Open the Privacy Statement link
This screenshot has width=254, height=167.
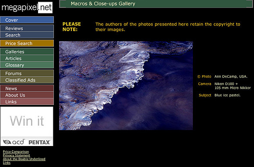pyautogui.click(x=16, y=155)
